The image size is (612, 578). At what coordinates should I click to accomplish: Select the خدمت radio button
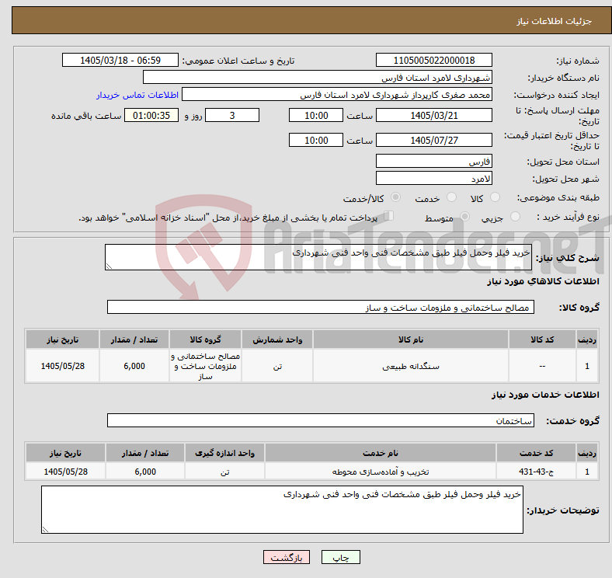(x=451, y=197)
